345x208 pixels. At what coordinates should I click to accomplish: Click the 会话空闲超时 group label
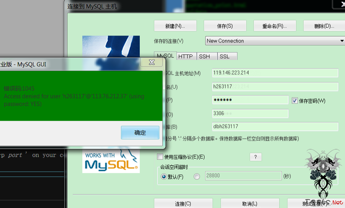pyautogui.click(x=174, y=167)
